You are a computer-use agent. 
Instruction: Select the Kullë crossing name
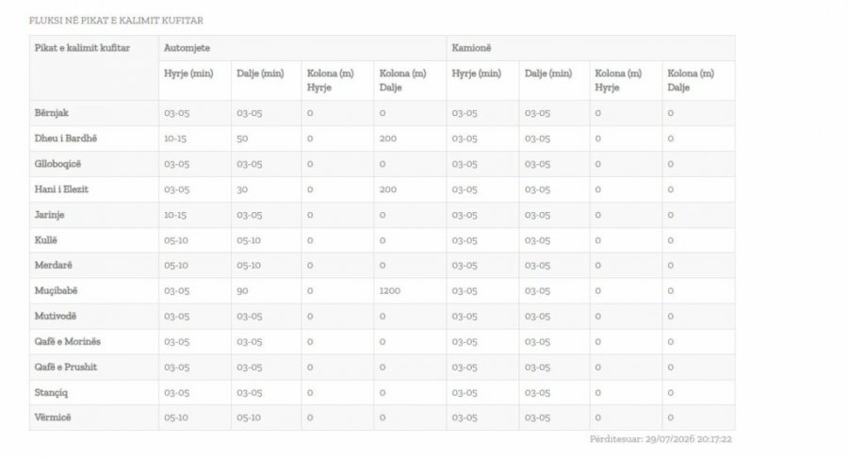click(x=45, y=240)
